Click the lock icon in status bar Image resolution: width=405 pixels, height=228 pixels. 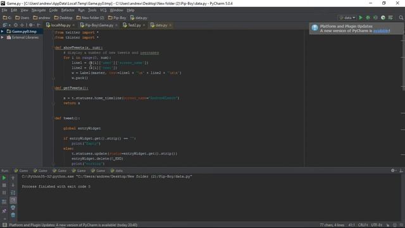(x=388, y=225)
